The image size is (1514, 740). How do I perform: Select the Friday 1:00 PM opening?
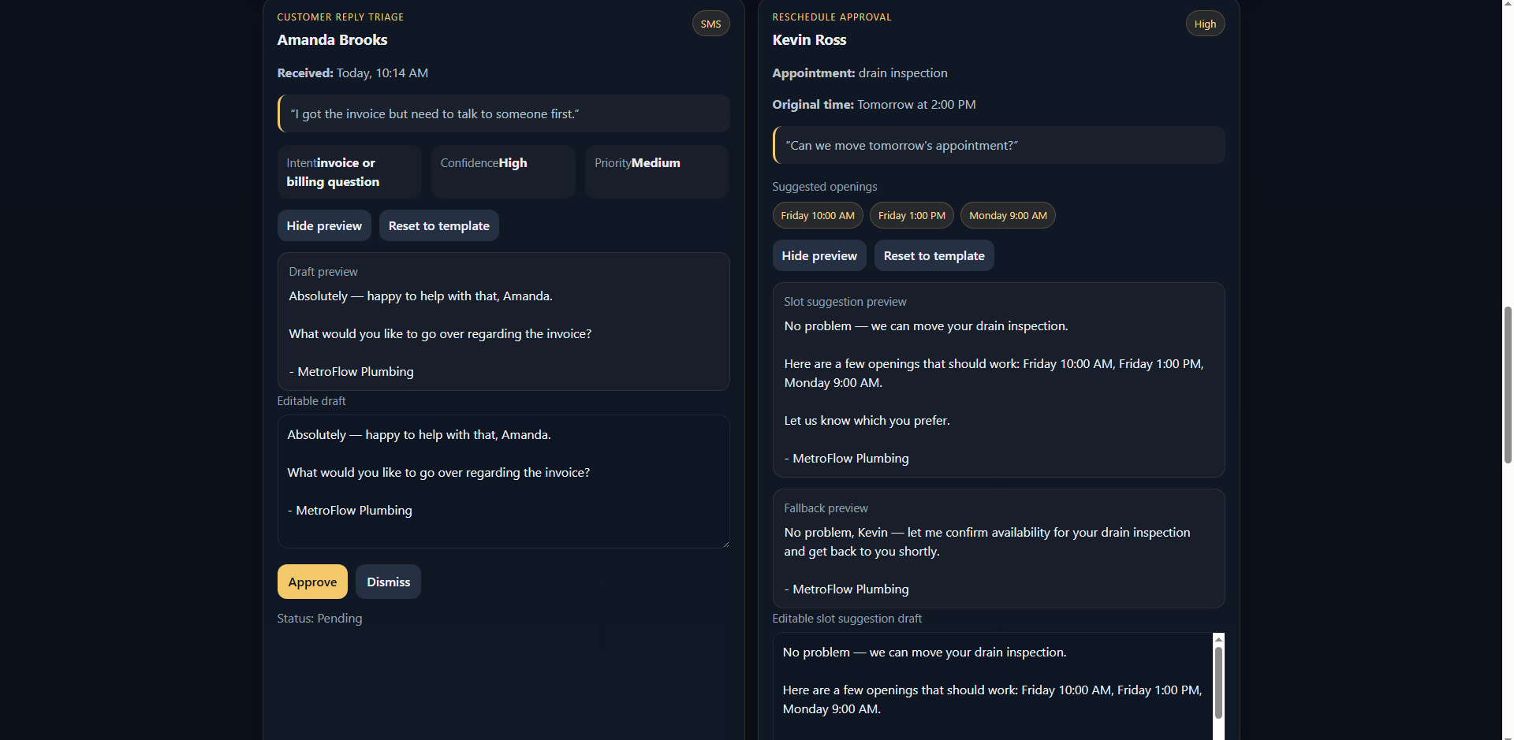pos(912,215)
